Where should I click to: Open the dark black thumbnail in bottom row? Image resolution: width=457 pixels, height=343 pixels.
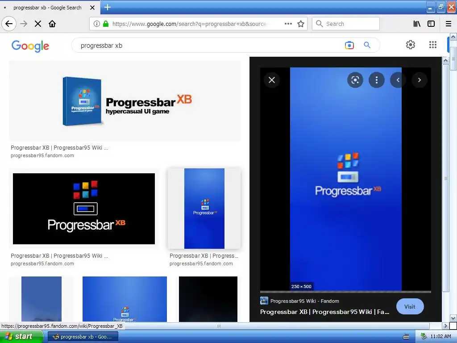coord(208,299)
